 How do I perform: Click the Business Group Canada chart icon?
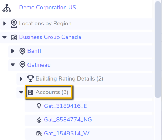click(x=14, y=38)
